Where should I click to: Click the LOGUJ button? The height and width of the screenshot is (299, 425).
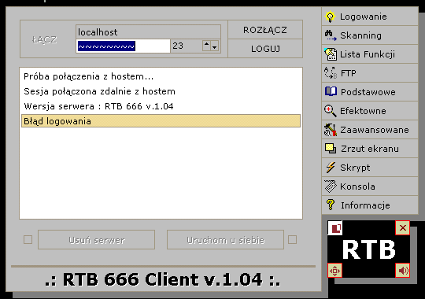coord(265,49)
